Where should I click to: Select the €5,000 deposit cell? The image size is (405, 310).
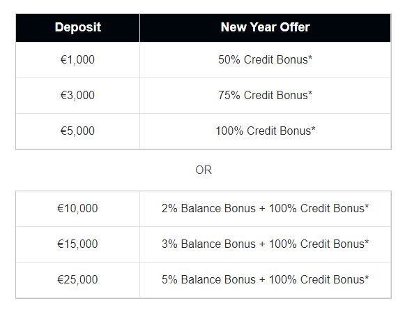[78, 131]
